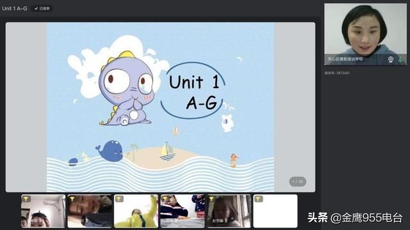This screenshot has width=410, height=230.
Task: Select the striped-sweater student video tile
Action: (183, 211)
